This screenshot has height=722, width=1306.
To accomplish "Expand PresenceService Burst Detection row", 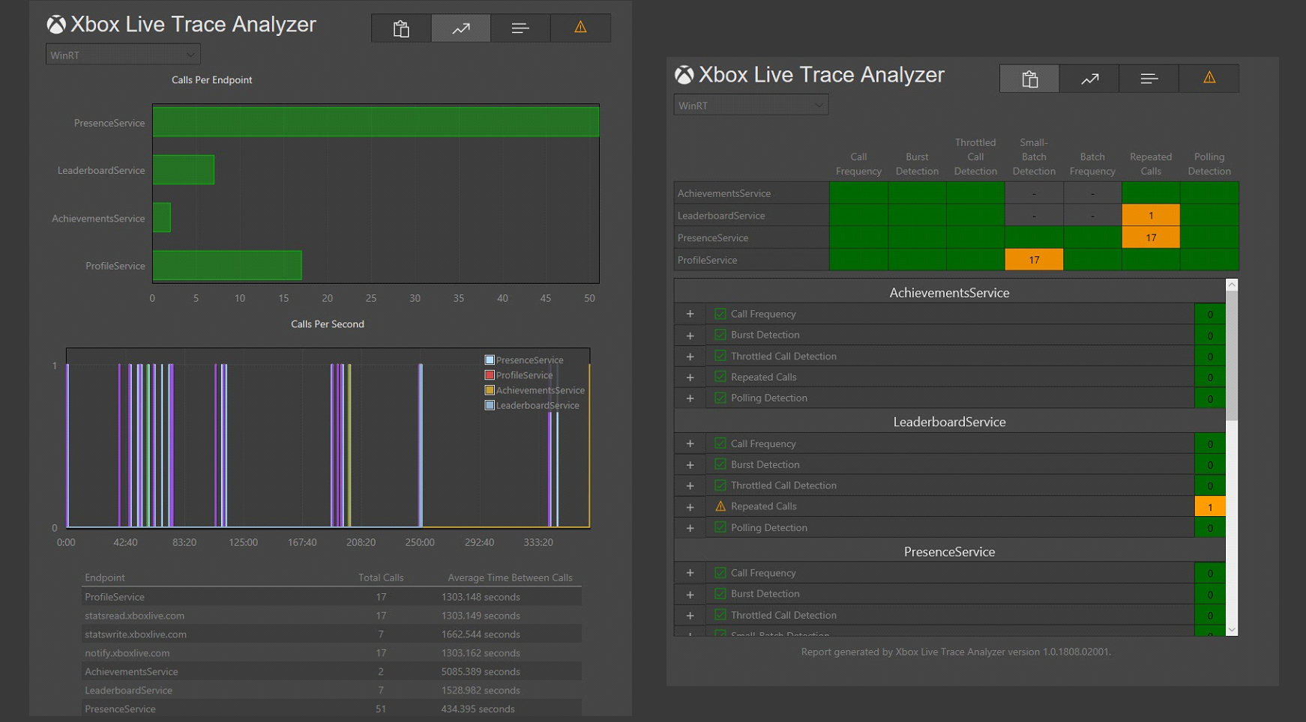I will pyautogui.click(x=690, y=594).
